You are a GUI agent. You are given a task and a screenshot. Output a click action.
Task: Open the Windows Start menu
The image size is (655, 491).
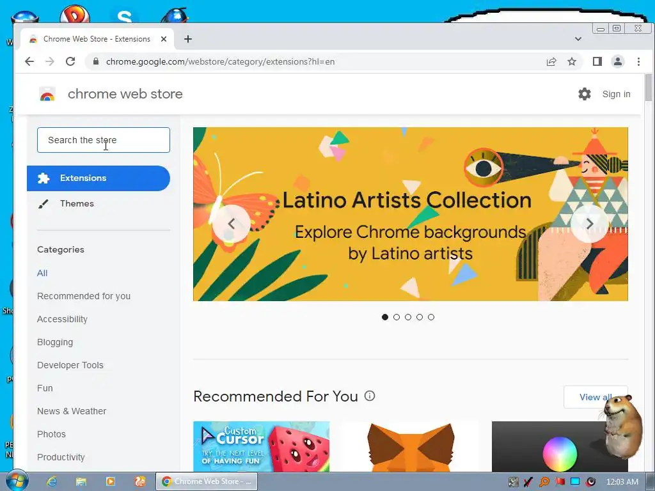pyautogui.click(x=17, y=481)
